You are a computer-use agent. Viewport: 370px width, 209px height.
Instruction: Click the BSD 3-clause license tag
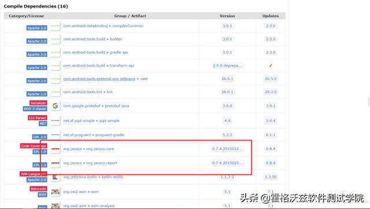(35, 109)
